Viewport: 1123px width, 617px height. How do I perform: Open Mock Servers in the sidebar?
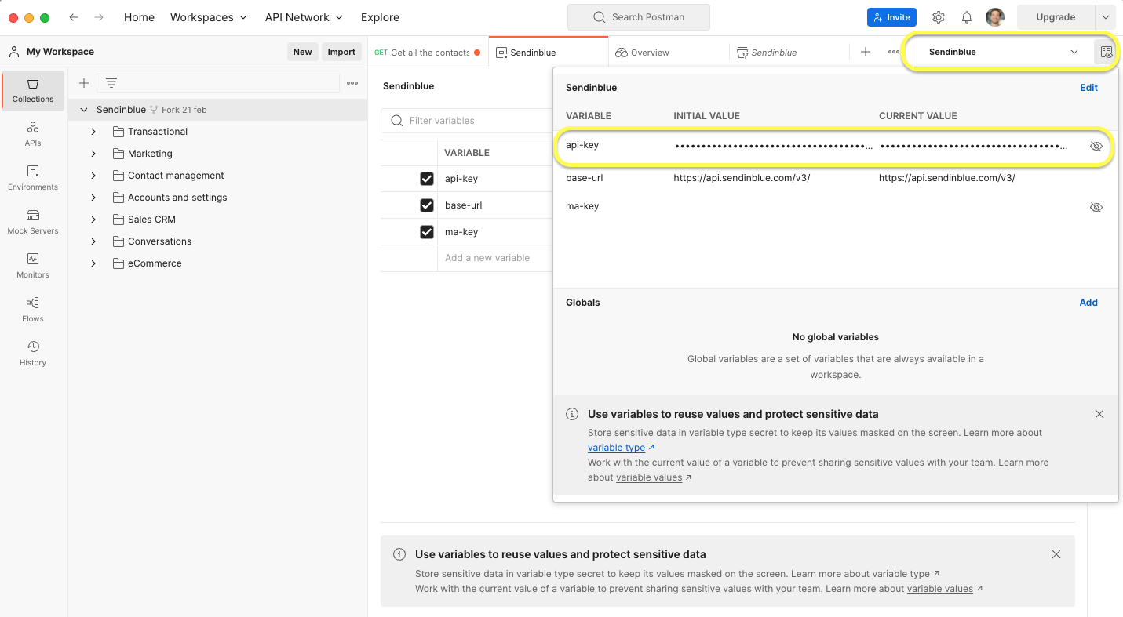pyautogui.click(x=33, y=222)
